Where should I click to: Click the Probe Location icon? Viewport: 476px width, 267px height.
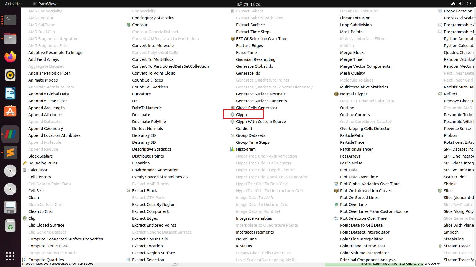(x=440, y=11)
